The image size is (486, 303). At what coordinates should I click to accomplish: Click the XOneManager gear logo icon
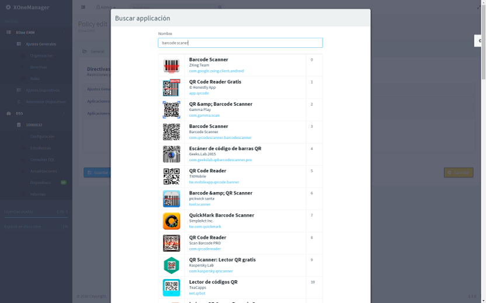(8, 7)
